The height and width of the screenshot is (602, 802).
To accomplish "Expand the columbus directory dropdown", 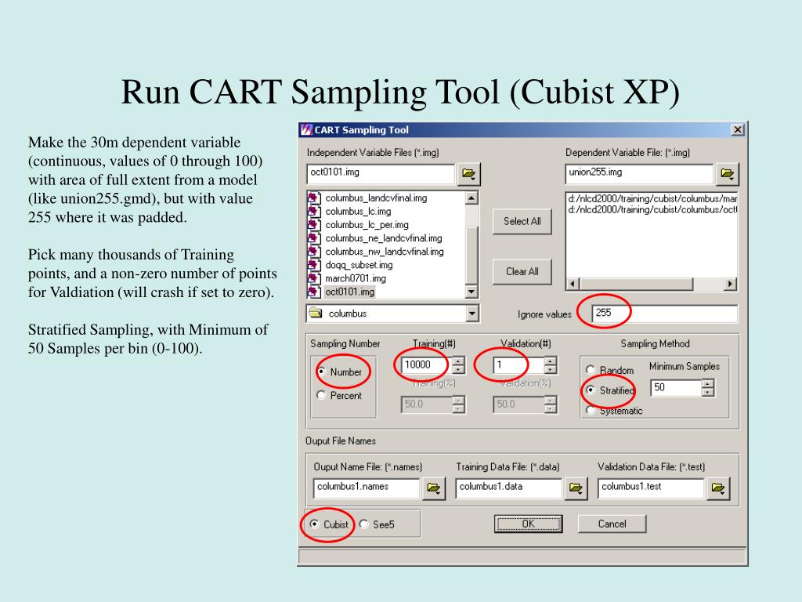I will (x=472, y=314).
